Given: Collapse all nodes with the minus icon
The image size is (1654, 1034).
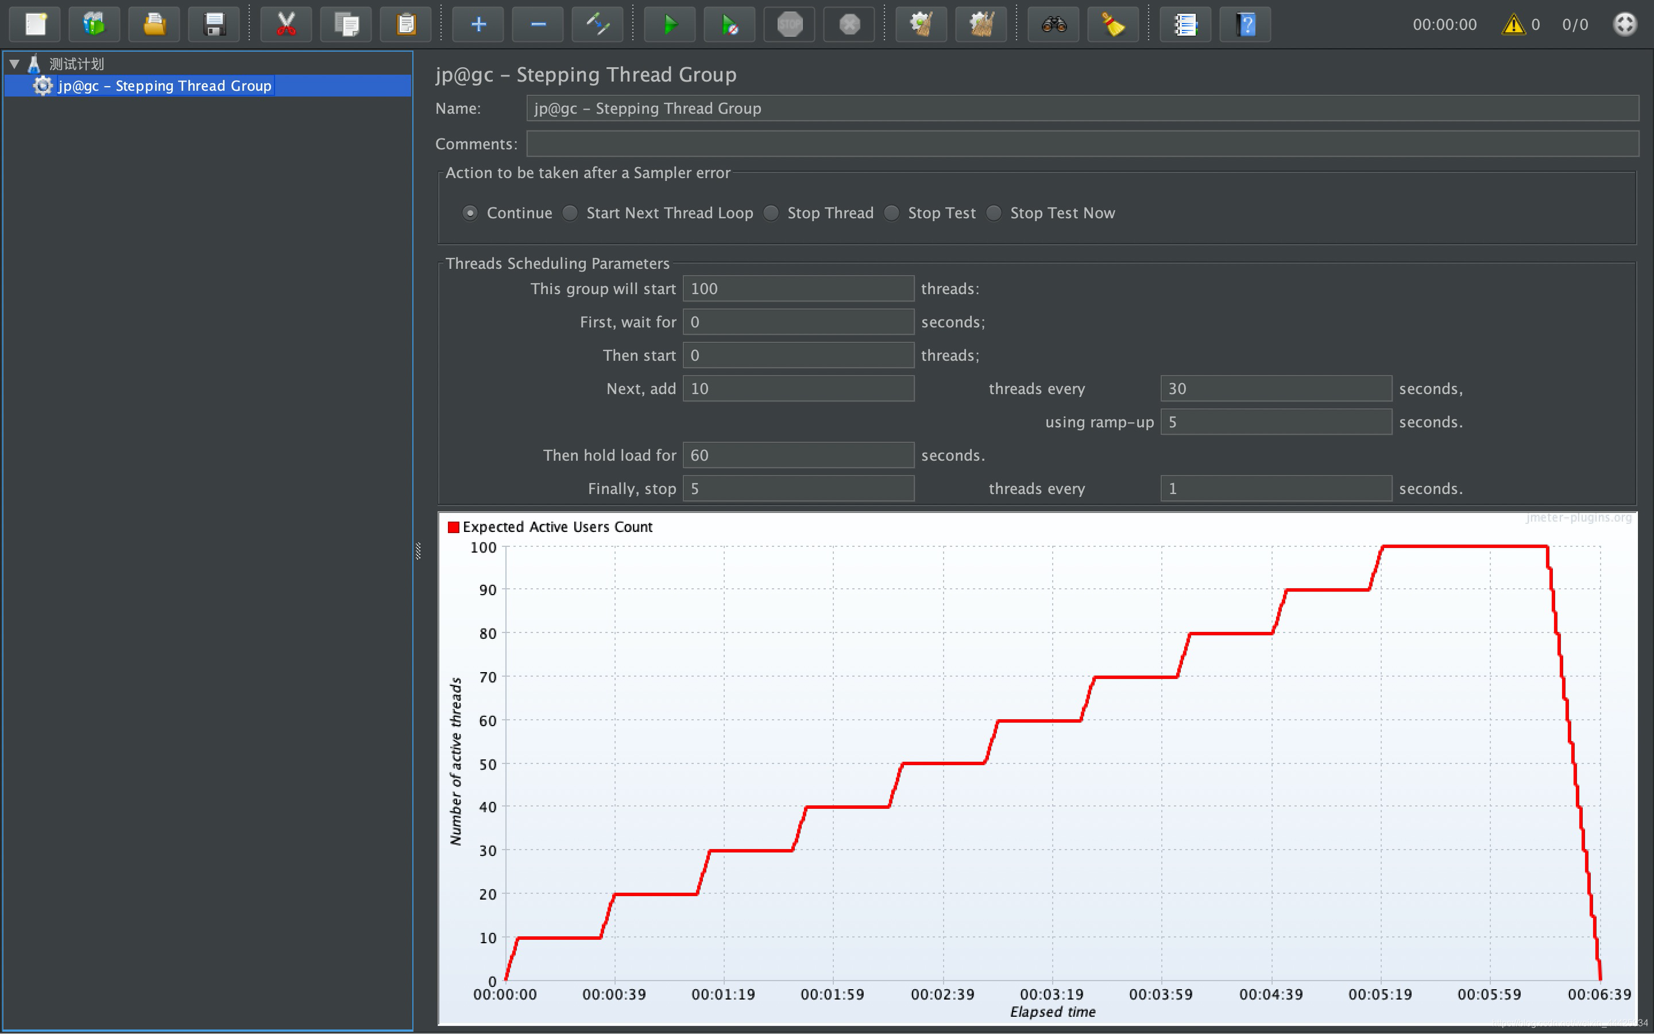Looking at the screenshot, I should [538, 25].
